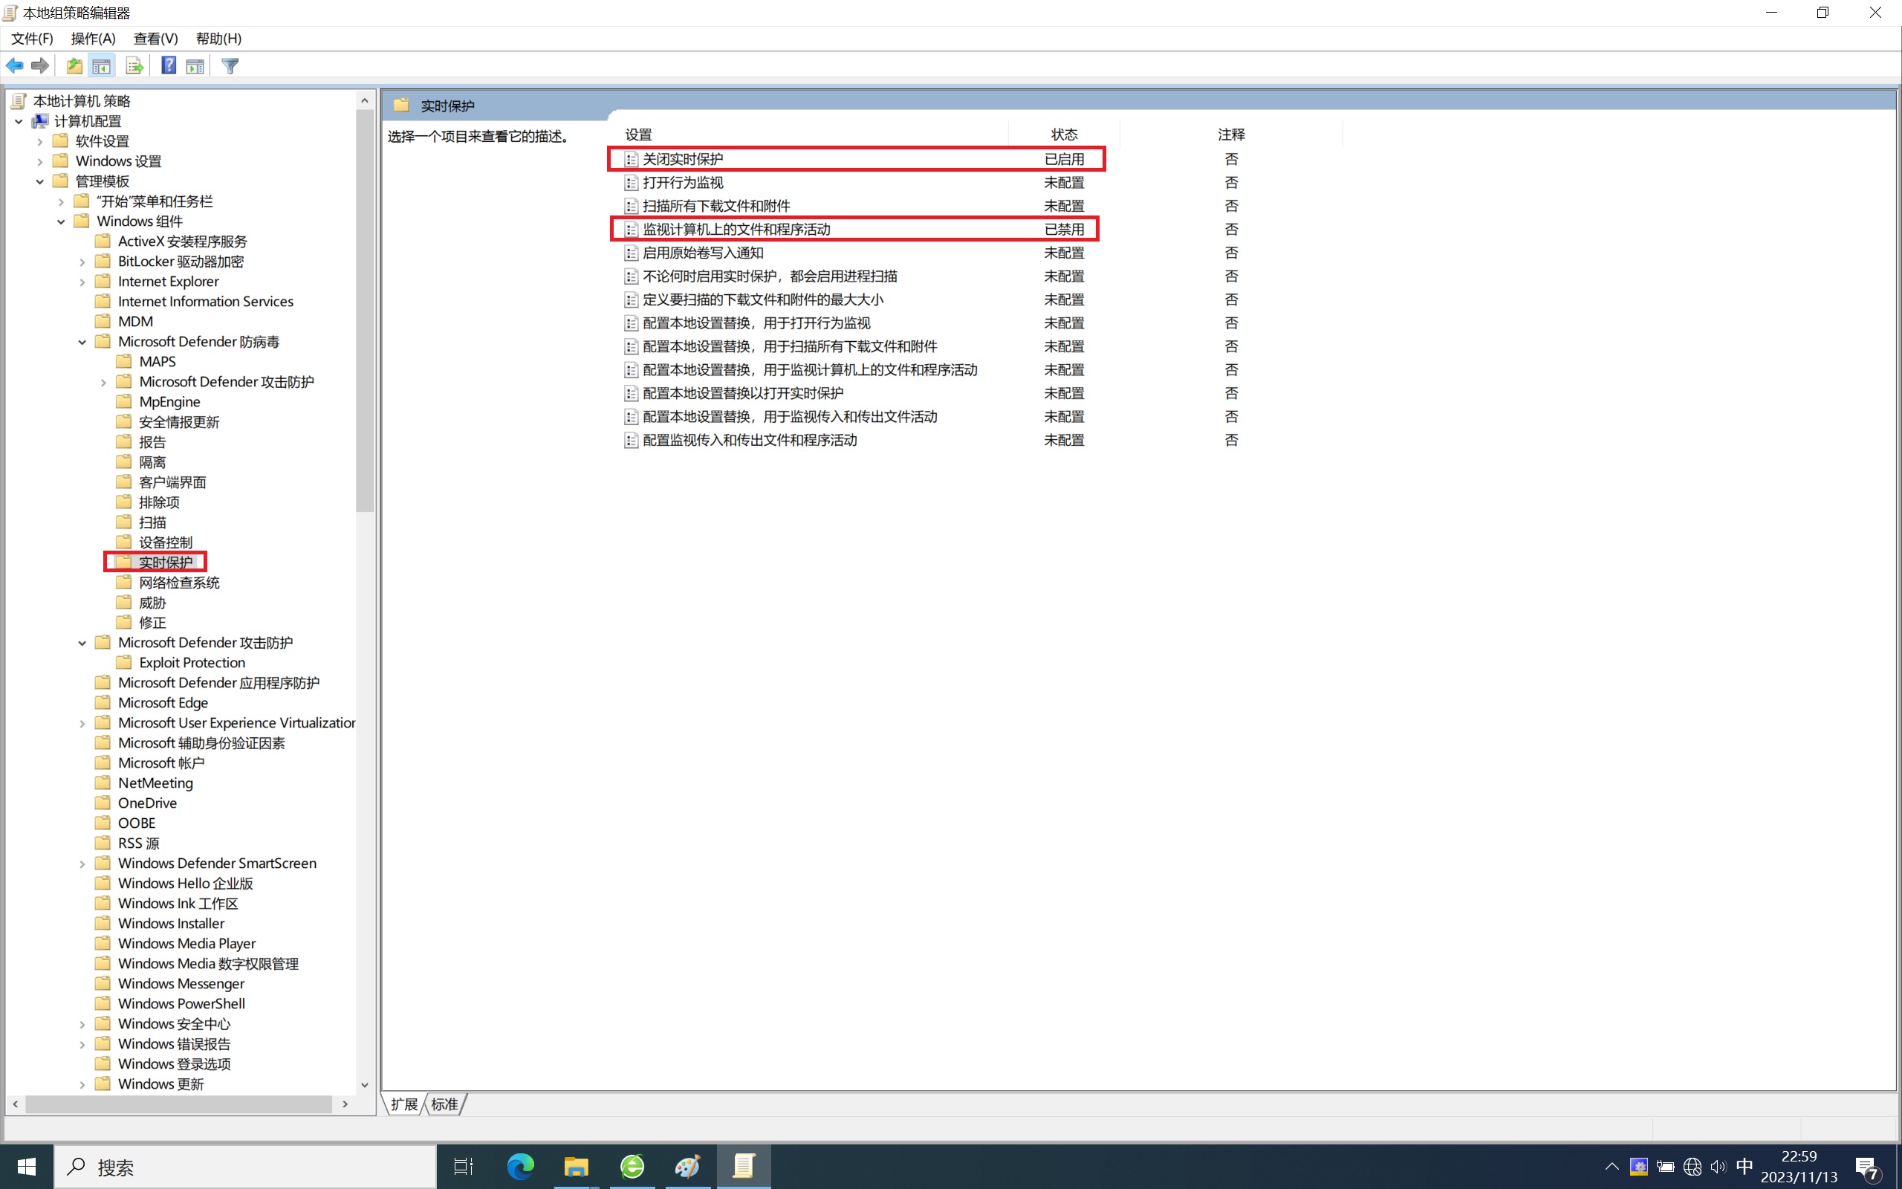Select the 打开行为监视 policy setting
Screen dimensions: 1902x1189
tap(682, 183)
